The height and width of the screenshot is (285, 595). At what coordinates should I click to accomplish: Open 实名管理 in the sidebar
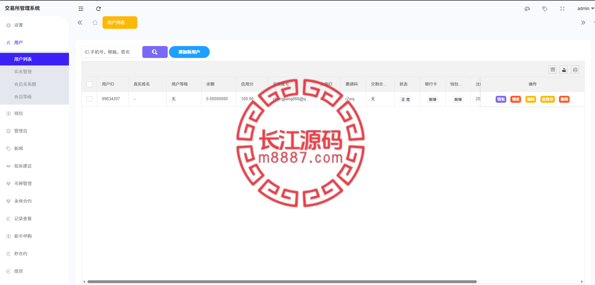click(x=34, y=72)
